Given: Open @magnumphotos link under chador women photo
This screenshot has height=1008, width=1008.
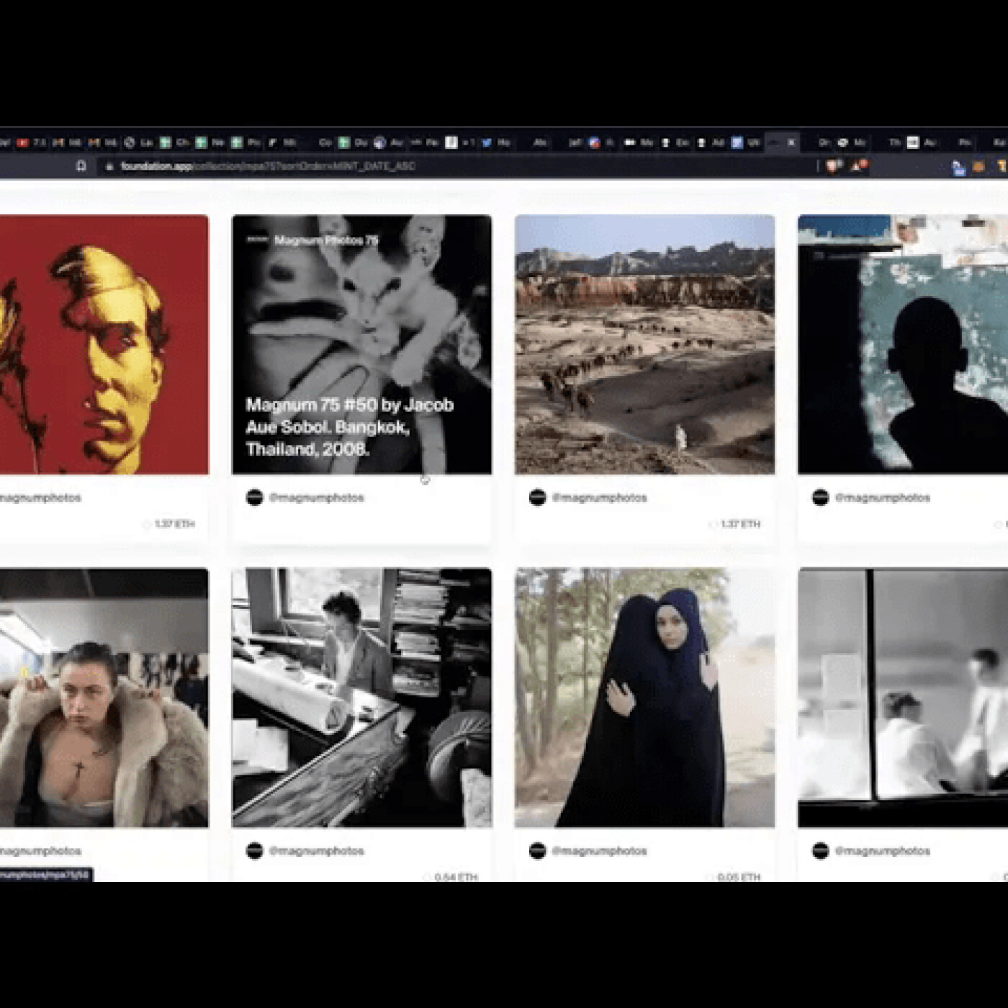Looking at the screenshot, I should tap(600, 851).
